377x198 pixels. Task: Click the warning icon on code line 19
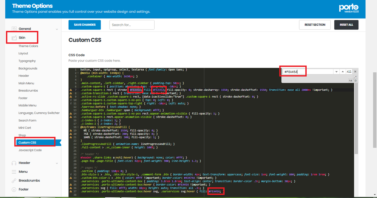[x=71, y=130]
